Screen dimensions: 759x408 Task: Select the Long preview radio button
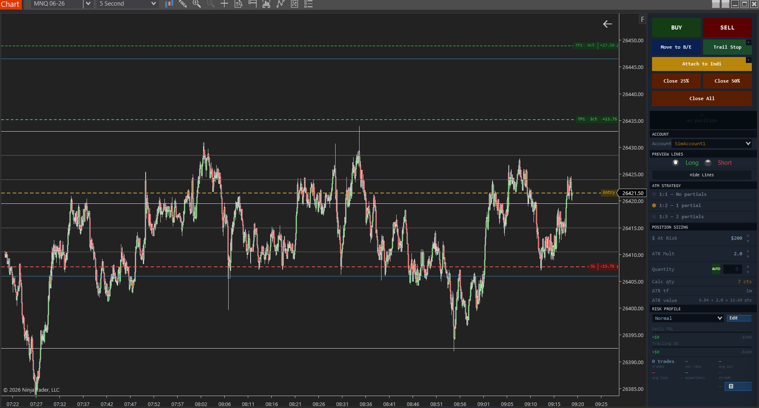click(x=676, y=163)
